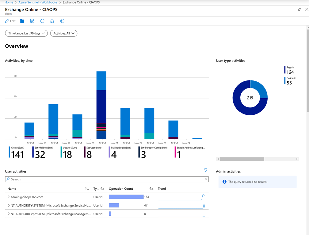Open workbook via the folder icon
This screenshot has height=235, width=309.
pyautogui.click(x=22, y=21)
